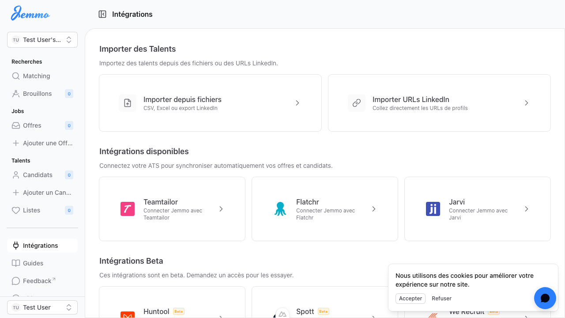Image resolution: width=565 pixels, height=318 pixels.
Task: Open Matching in the sidebar
Action: coord(36,76)
